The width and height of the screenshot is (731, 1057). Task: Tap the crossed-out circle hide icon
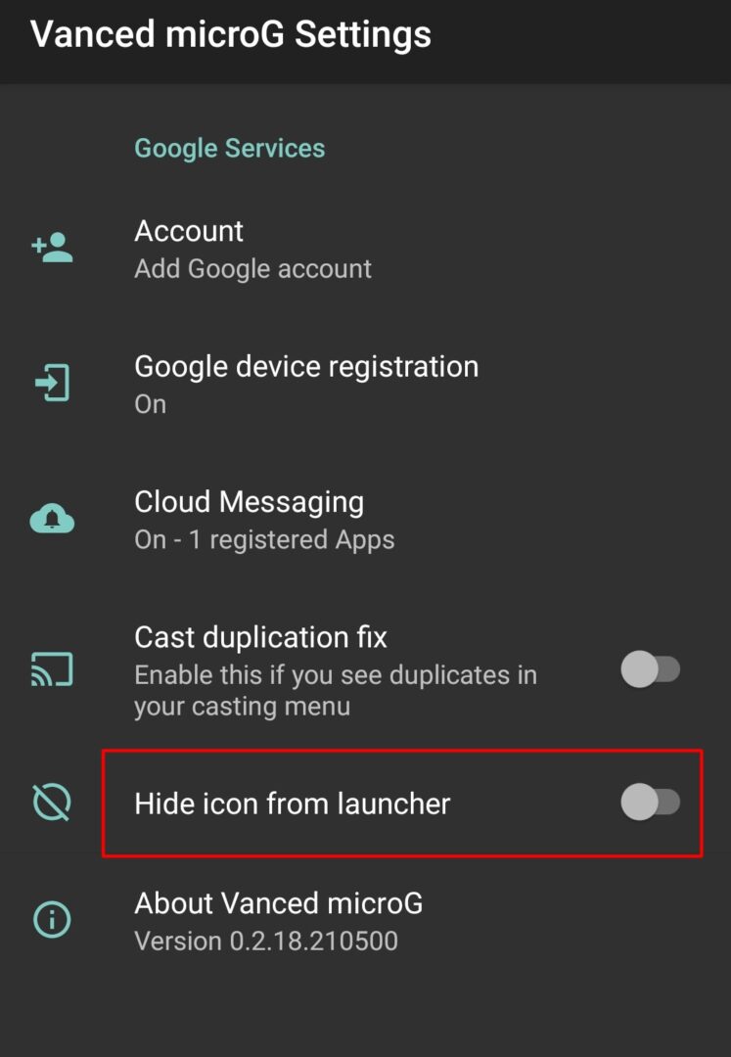pos(52,803)
